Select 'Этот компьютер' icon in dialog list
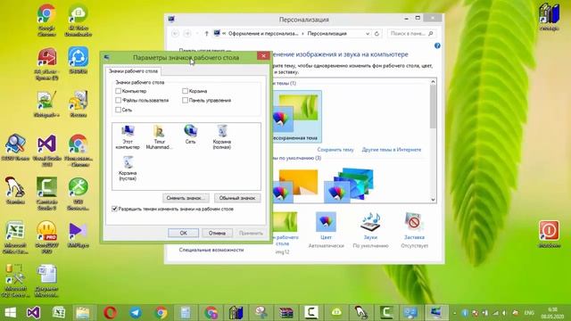Image resolution: width=571 pixels, height=321 pixels. click(x=128, y=136)
